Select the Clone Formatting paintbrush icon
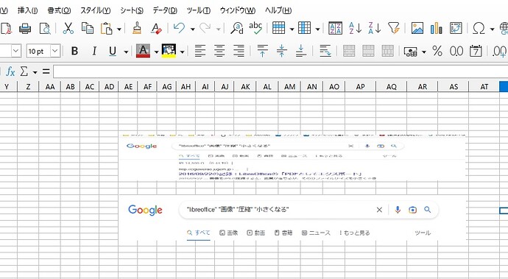Viewport: 508px width, 279px height. click(x=137, y=29)
